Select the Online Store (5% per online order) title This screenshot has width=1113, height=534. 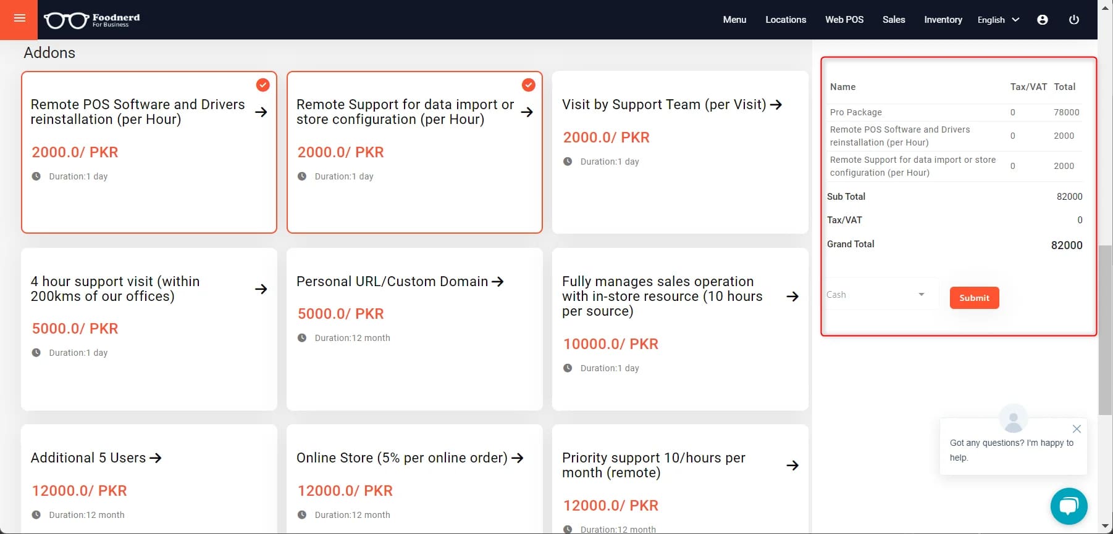coord(402,458)
